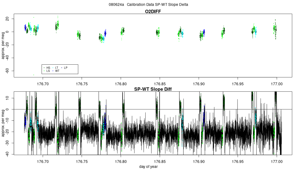Image resolution: width=297 pixels, height=171 pixels.
Task: Click 177.00 on the O2DIFF x-axis
Action: 277,84
